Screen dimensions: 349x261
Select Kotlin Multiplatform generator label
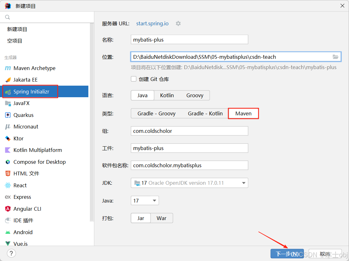point(38,150)
